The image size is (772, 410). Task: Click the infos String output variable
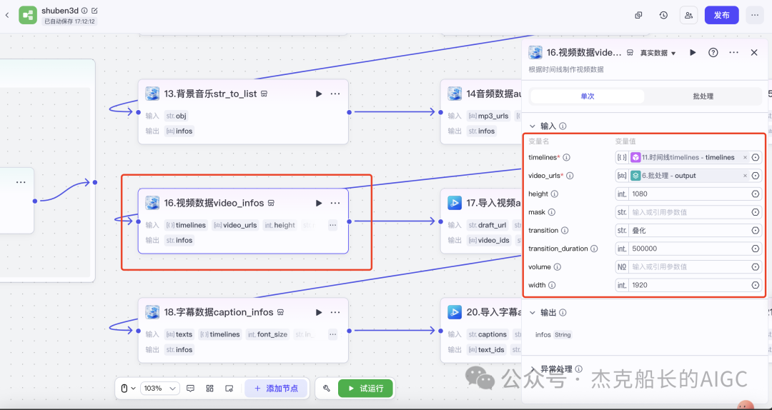(553, 335)
